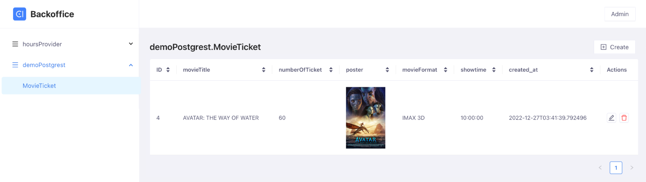
Task: Select the MovieTicket sidebar item
Action: [x=39, y=86]
